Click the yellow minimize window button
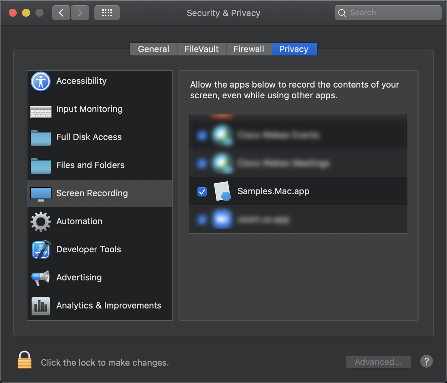 (26, 13)
